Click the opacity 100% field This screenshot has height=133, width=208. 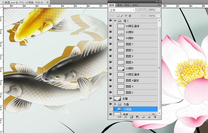152,10
